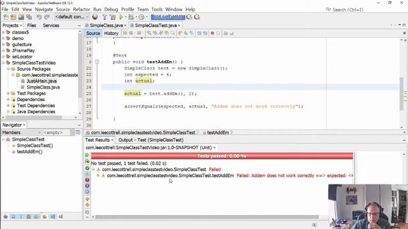Click the Build Project hammer icon
Screen dimensions: 408x229
[x=105, y=17]
